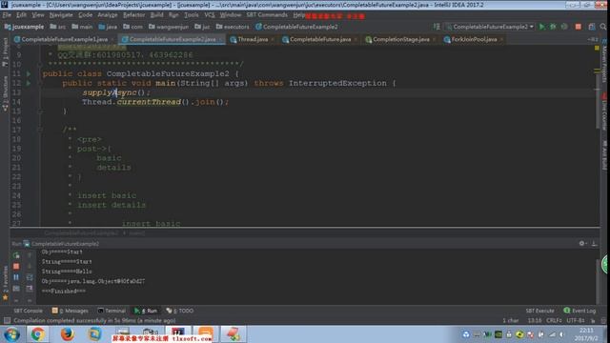Image resolution: width=610 pixels, height=343 pixels.
Task: Click the read-only lock toggle in the status bar
Action: [x=593, y=320]
